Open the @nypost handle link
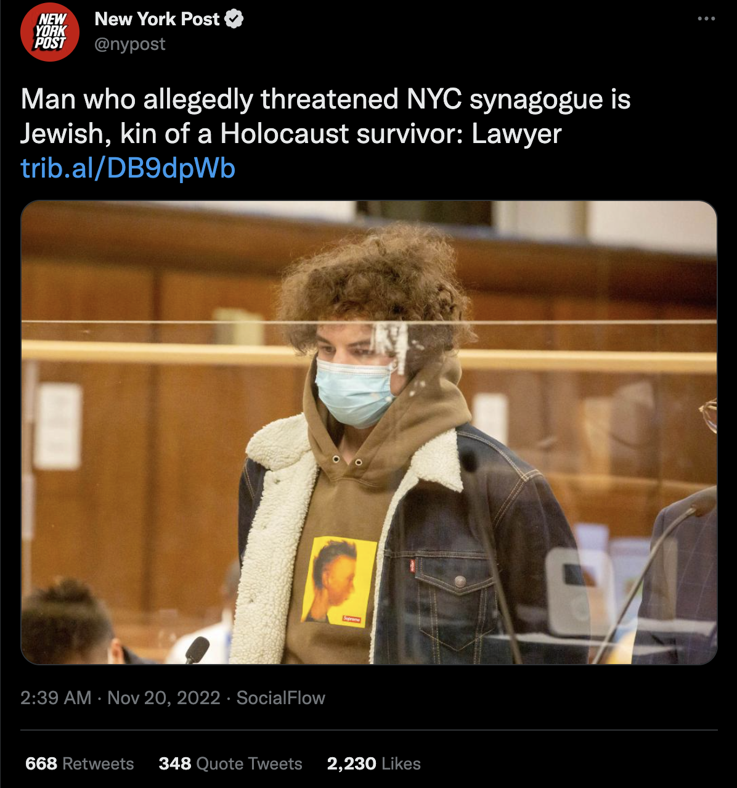737x788 pixels. tap(130, 44)
